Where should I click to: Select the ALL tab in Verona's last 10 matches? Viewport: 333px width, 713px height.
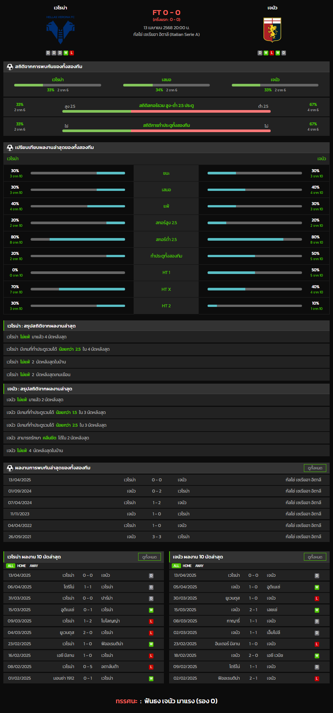click(10, 566)
